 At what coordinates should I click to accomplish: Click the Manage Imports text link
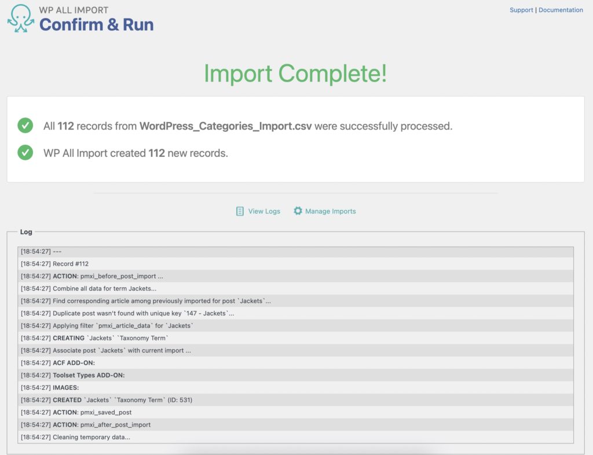point(330,211)
